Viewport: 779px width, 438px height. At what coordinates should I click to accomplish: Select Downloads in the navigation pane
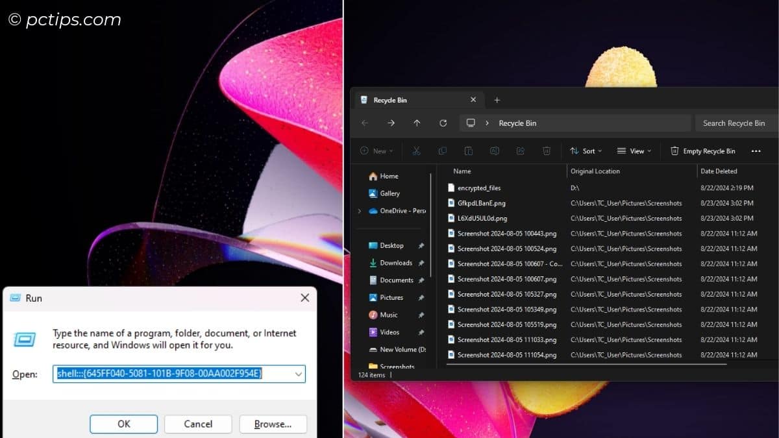pos(395,263)
